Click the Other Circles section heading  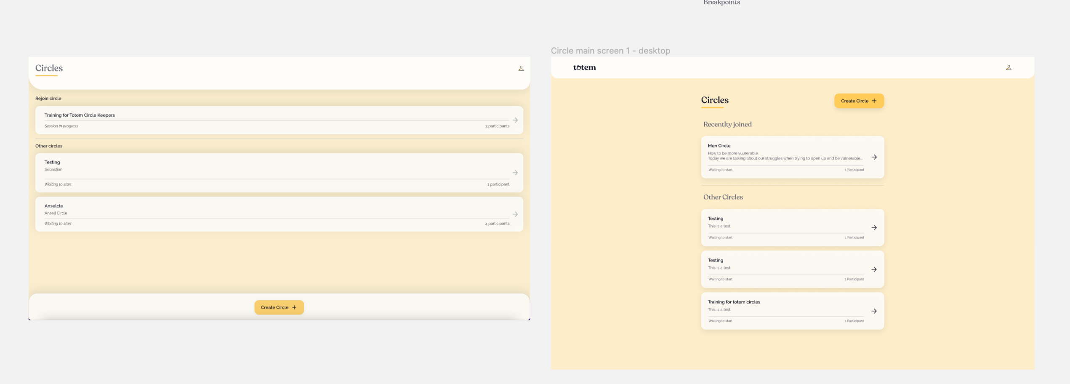(x=722, y=197)
